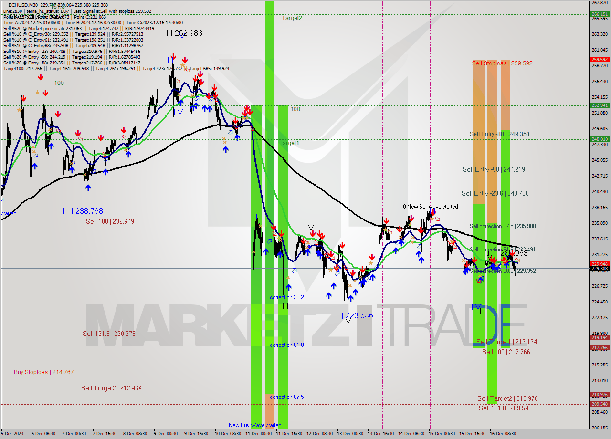Click the 'Sell Target1 | 219.194' label
This screenshot has width=611, height=439.
(x=506, y=342)
